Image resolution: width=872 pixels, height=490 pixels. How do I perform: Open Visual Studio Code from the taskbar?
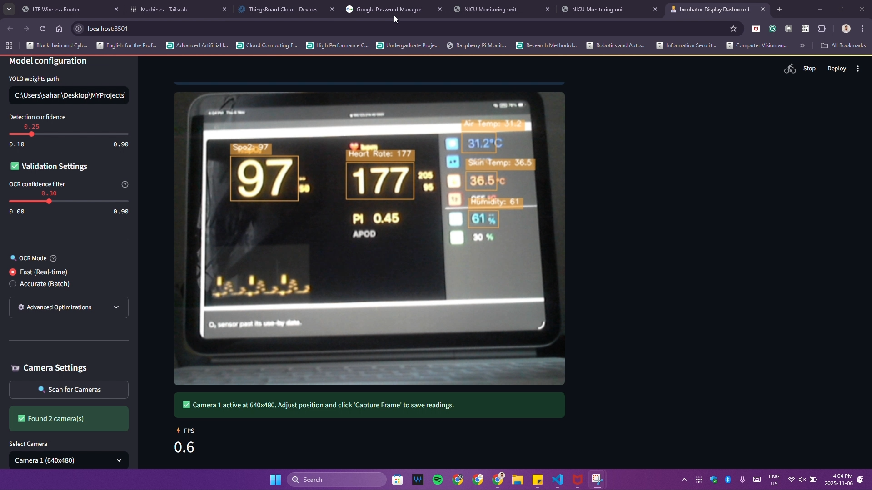558,480
